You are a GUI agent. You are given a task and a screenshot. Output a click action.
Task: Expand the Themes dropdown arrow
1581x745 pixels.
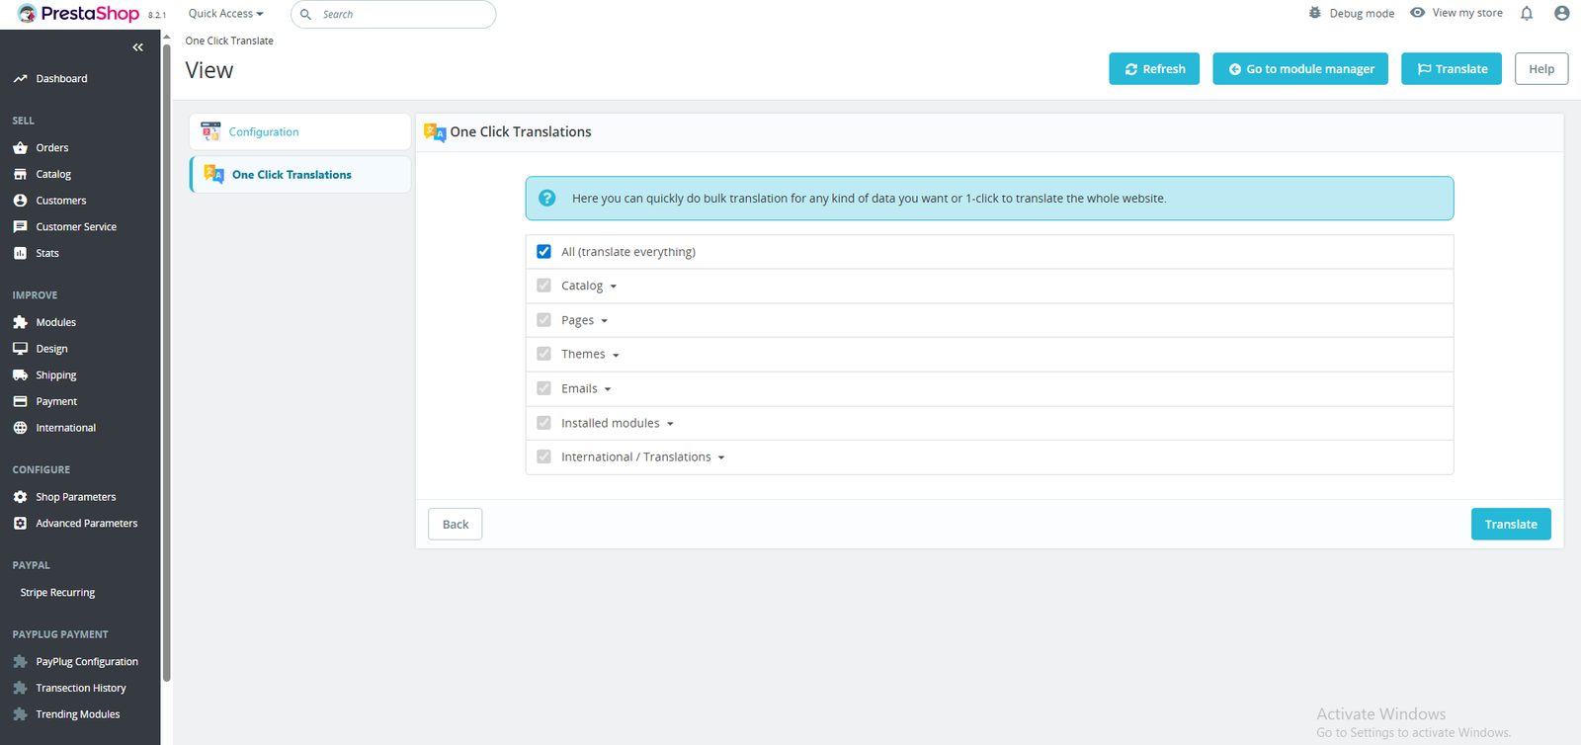point(616,355)
